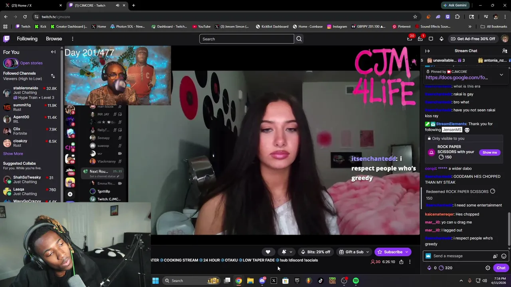Image resolution: width=511 pixels, height=287 pixels.
Task: Open the YouTube bookmark
Action: coord(201,27)
